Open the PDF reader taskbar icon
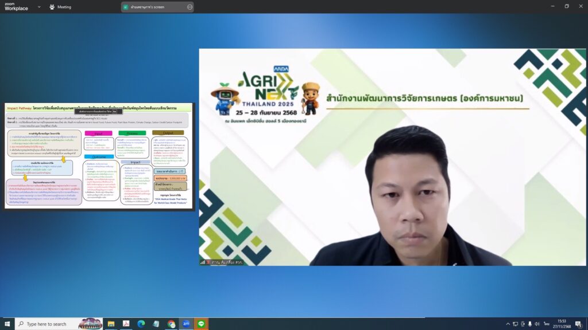This screenshot has width=588, height=330. point(126,324)
